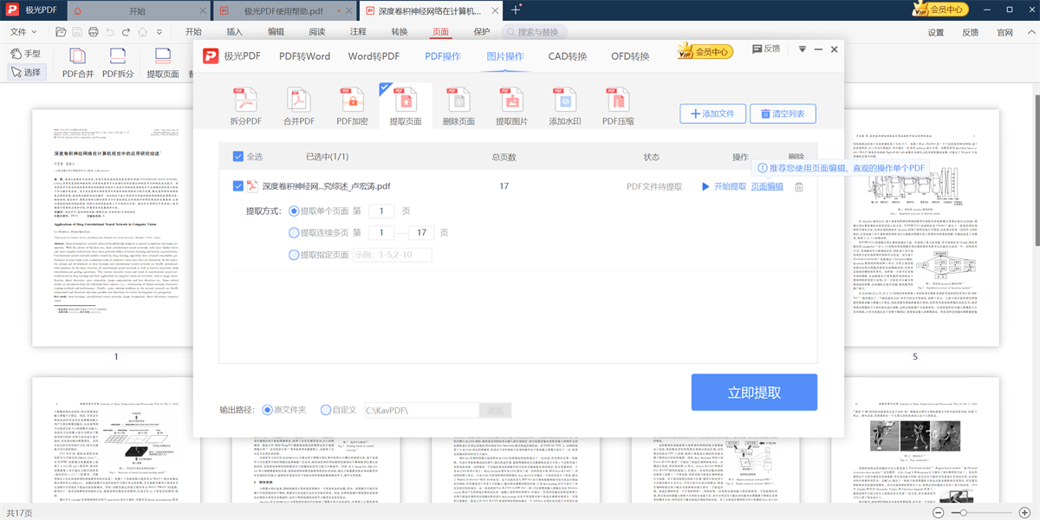Toggle the 全选 checkbox

click(x=237, y=156)
